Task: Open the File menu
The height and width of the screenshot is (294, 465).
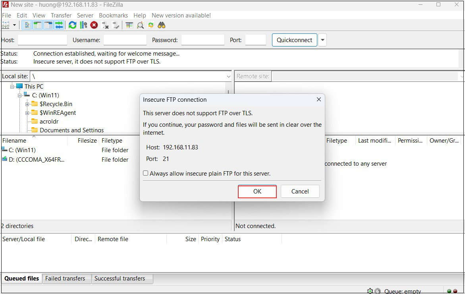Action: point(6,15)
